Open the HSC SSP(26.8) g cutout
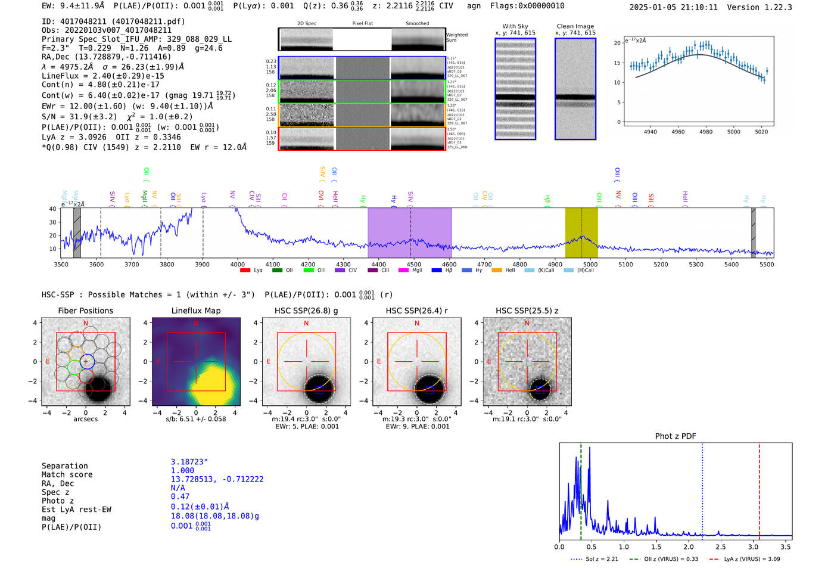This screenshot has height=568, width=834. coord(307,362)
